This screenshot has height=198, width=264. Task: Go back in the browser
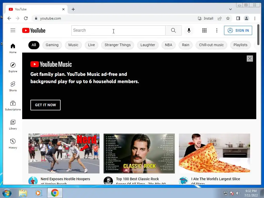[x=9, y=18]
